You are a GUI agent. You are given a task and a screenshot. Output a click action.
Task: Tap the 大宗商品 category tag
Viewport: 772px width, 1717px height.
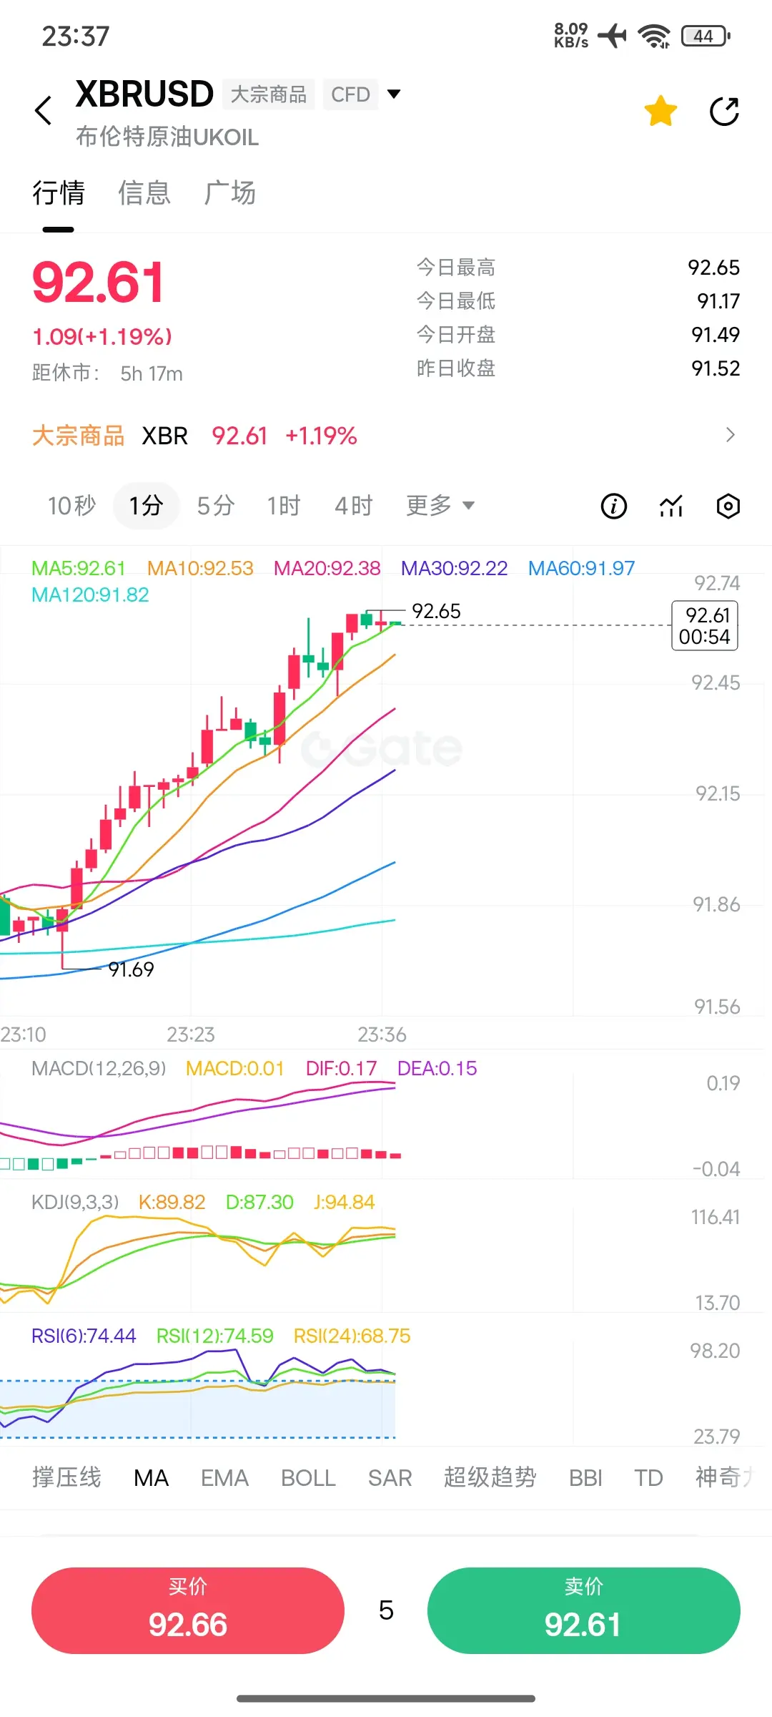[x=268, y=94]
